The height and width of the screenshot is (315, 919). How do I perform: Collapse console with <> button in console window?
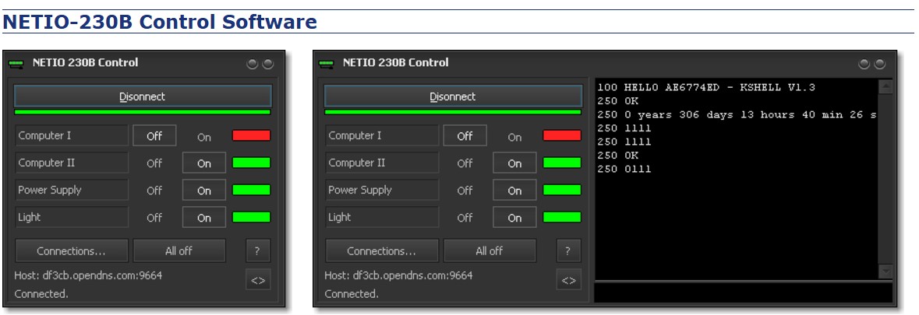568,281
